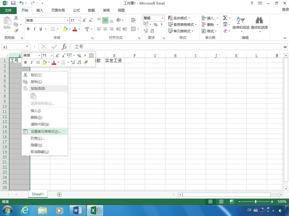Click the large Paste clipboard icon in the ribbon
This screenshot has width=289, height=216.
tap(7, 21)
